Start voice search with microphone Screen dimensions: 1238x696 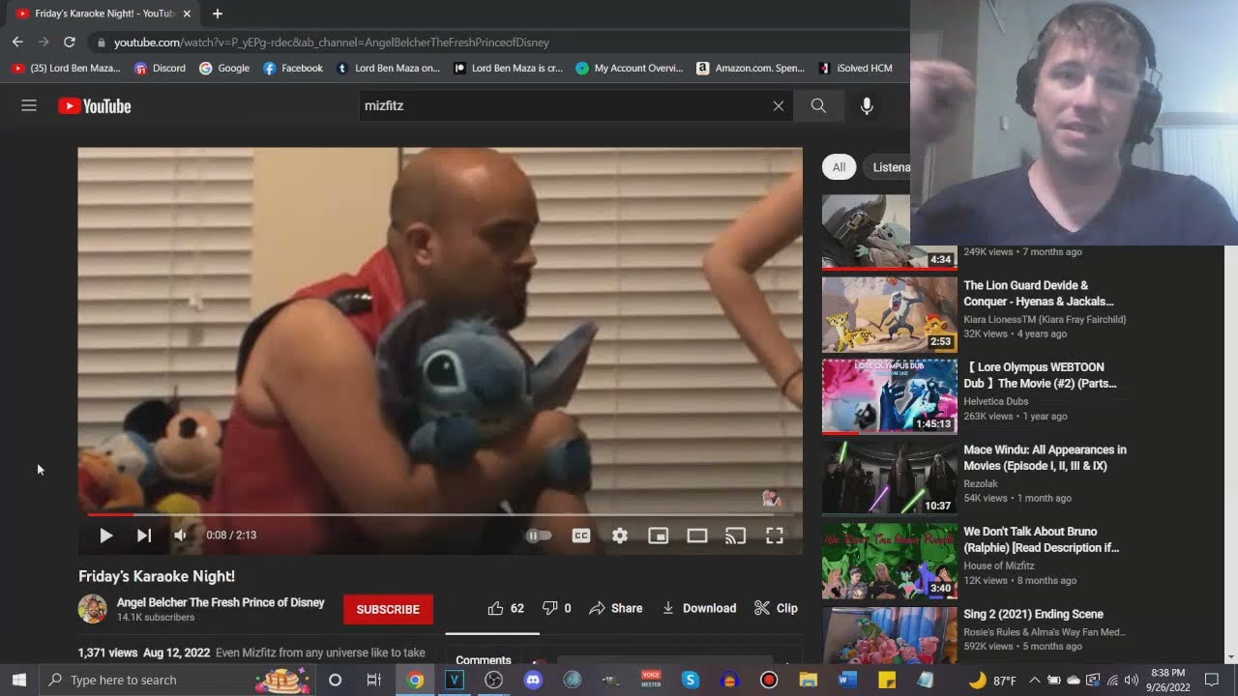click(x=867, y=105)
